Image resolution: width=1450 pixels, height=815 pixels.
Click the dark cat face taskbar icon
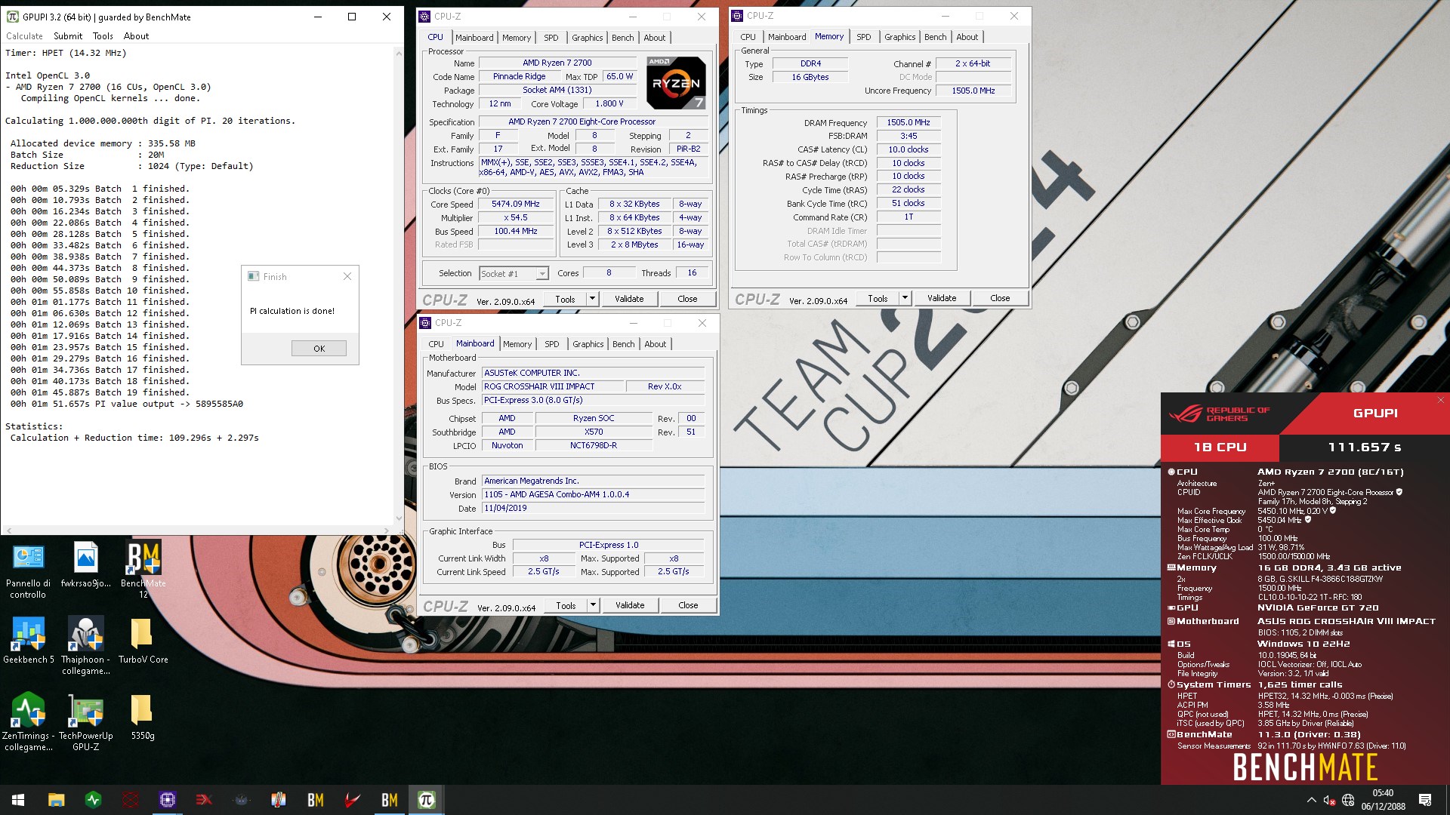tap(241, 800)
